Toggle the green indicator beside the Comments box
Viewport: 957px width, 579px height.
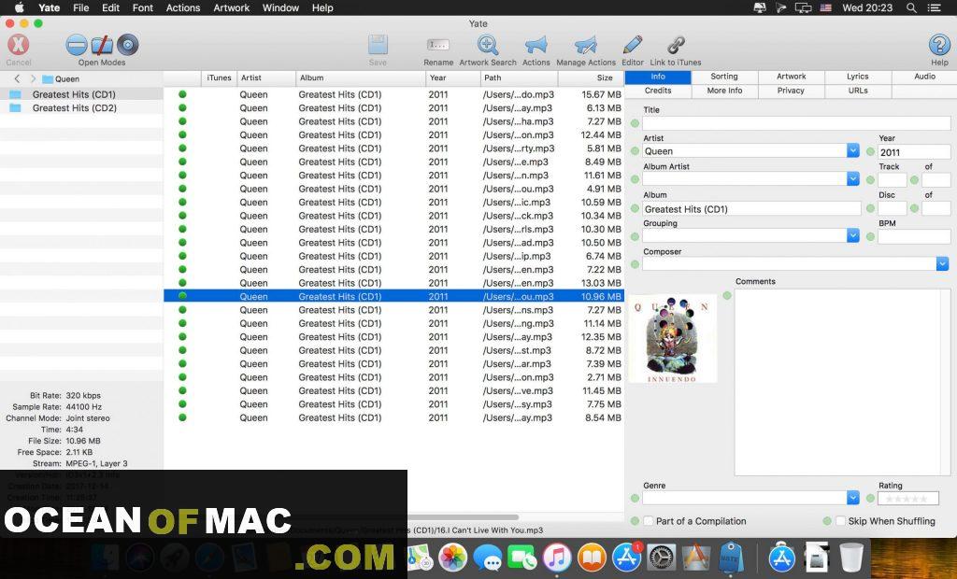[x=727, y=295]
